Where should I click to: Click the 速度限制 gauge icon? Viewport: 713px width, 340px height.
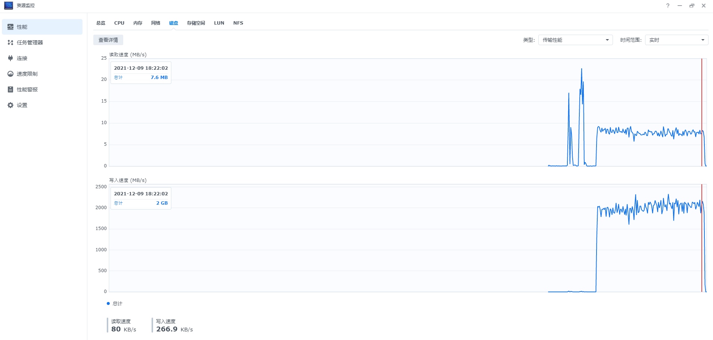point(10,74)
